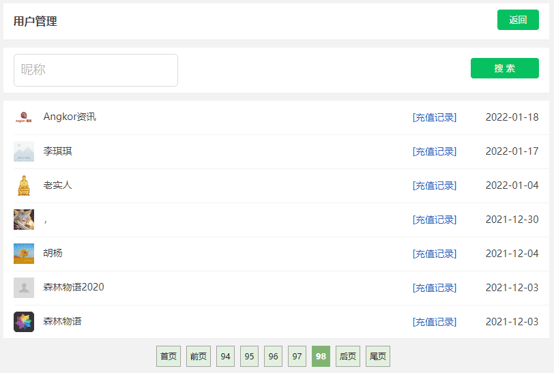This screenshot has height=373, width=554.
Task: Click the 李琪琪 user avatar
Action: click(x=24, y=151)
